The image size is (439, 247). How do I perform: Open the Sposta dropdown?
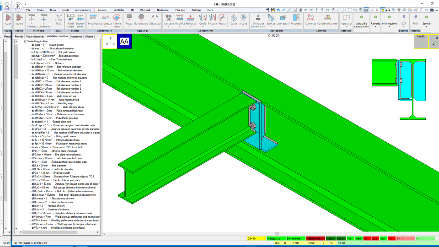(271, 21)
